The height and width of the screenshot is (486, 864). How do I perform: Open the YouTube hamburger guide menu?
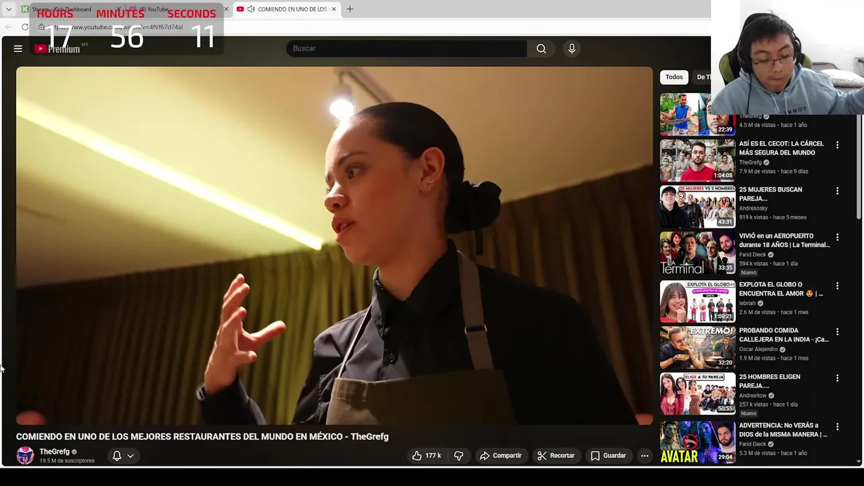[18, 49]
